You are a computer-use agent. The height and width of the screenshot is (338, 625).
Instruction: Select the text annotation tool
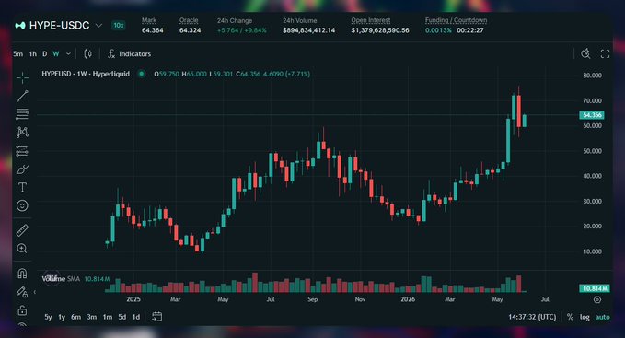[x=22, y=187]
